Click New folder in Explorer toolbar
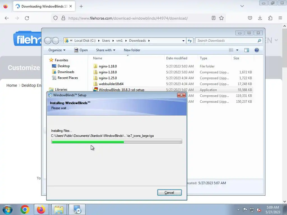Image resolution: width=287 pixels, height=215 pixels. tap(132, 50)
